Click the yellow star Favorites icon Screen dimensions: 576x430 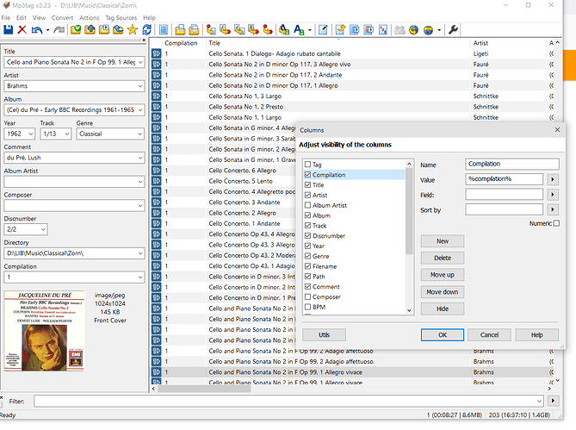pos(133,30)
